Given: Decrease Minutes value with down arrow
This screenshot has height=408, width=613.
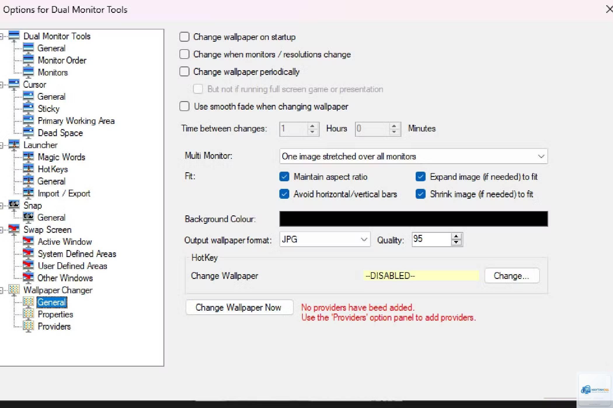Looking at the screenshot, I should tap(394, 132).
